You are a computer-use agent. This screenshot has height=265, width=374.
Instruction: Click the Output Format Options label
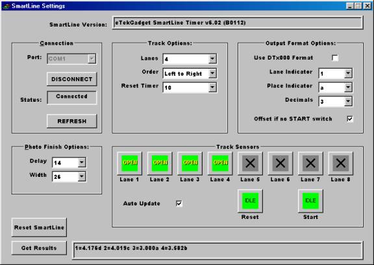point(301,43)
